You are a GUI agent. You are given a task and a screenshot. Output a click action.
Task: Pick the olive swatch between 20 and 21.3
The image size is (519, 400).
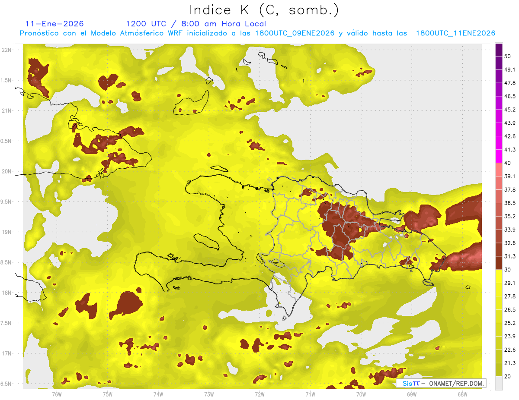[x=499, y=370]
